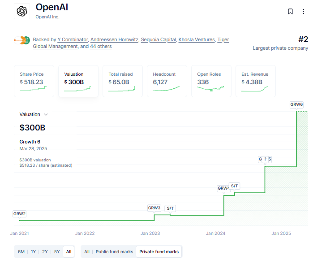Show All fund marks

click(87, 251)
